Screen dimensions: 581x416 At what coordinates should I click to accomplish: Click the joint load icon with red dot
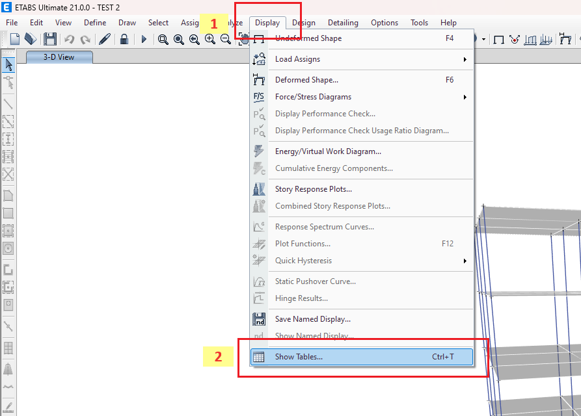coord(515,39)
